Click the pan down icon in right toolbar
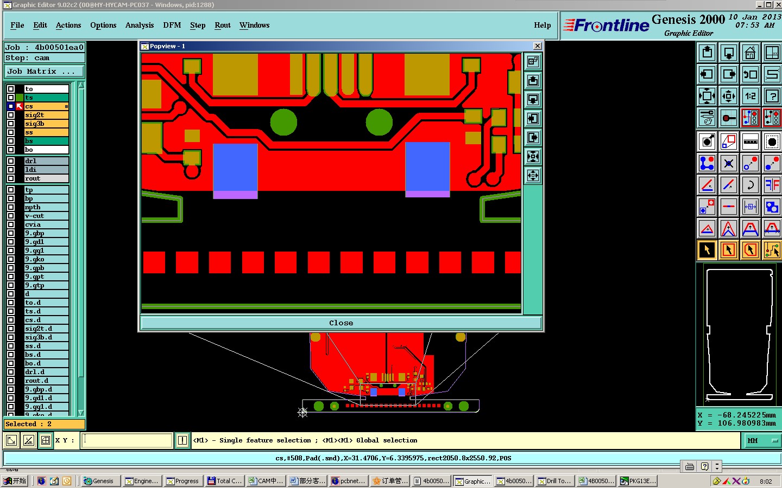This screenshot has width=782, height=488. pos(729,53)
